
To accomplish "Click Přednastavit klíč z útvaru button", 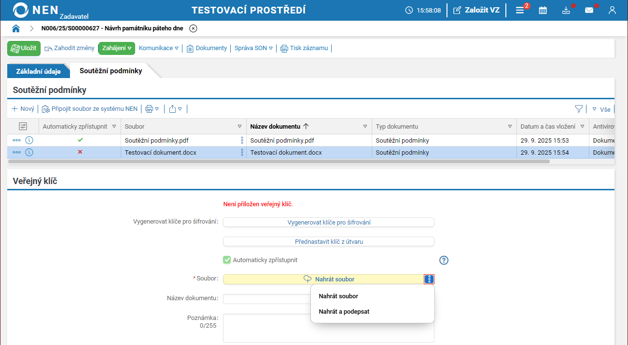I will coord(329,241).
